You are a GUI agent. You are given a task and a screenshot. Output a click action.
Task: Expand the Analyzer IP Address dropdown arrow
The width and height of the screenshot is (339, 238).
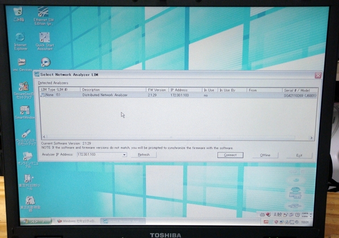pyautogui.click(x=124, y=155)
